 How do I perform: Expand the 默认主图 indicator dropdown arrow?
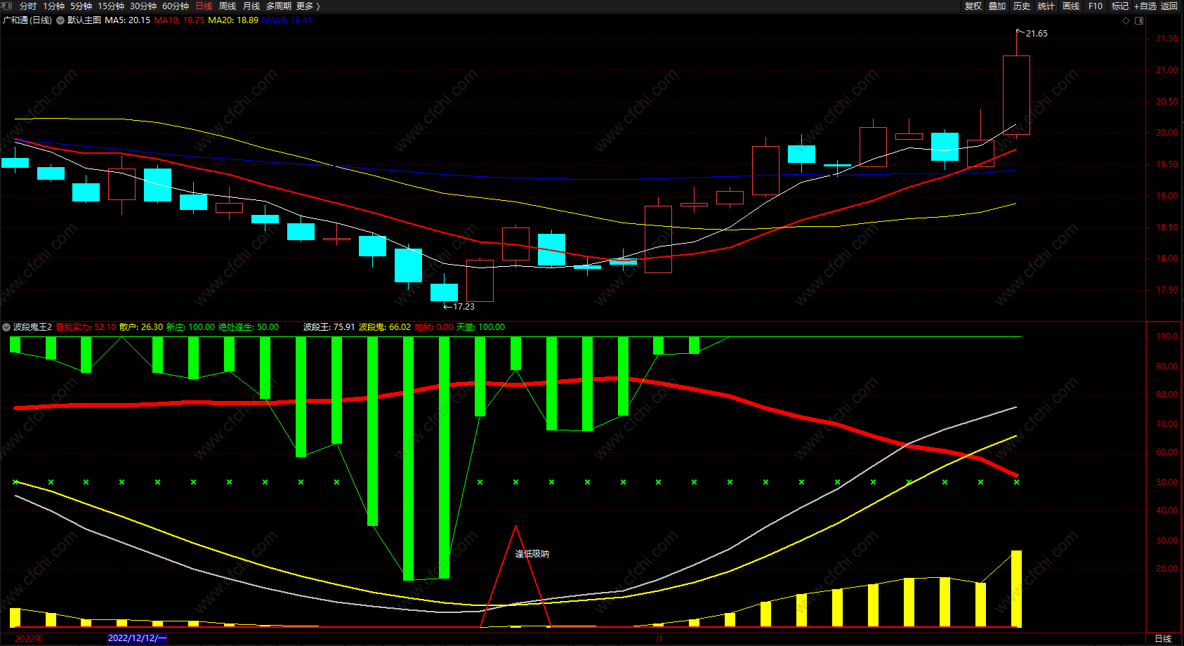pos(60,20)
